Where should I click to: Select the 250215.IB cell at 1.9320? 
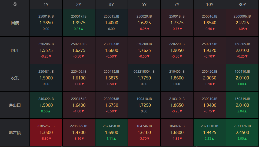(x=210, y=50)
